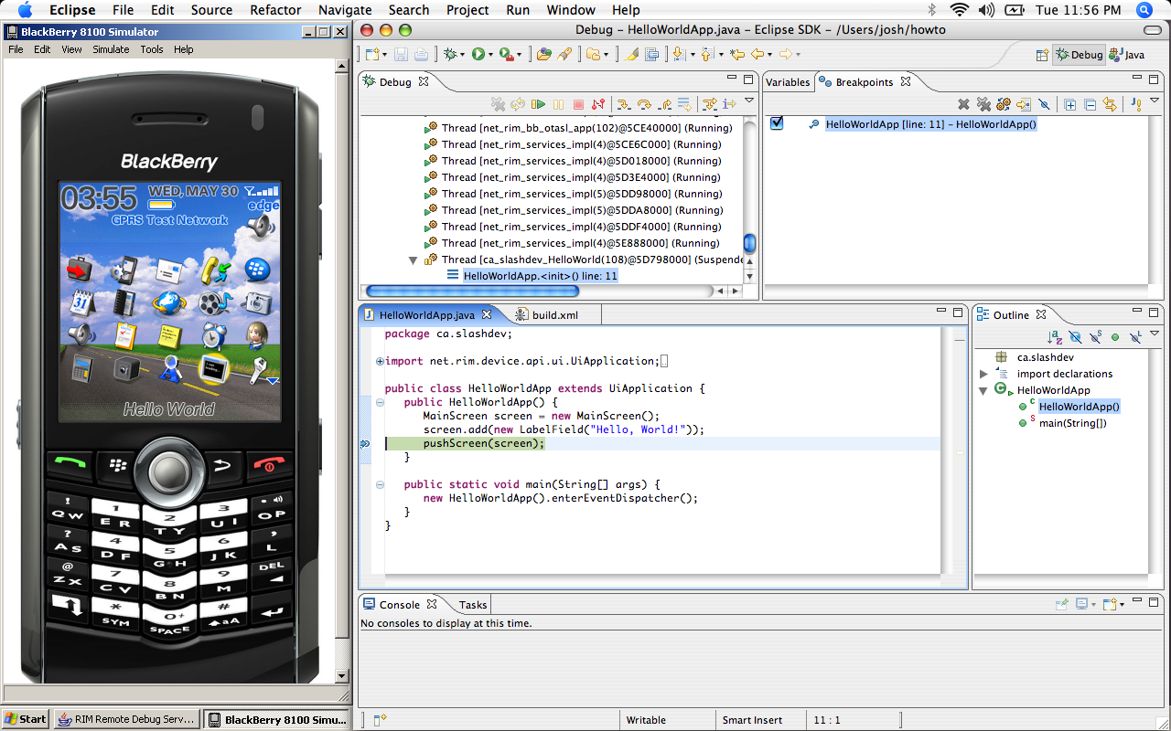Expand all breakpoints with plus icon
The image size is (1171, 731).
coord(1069,104)
